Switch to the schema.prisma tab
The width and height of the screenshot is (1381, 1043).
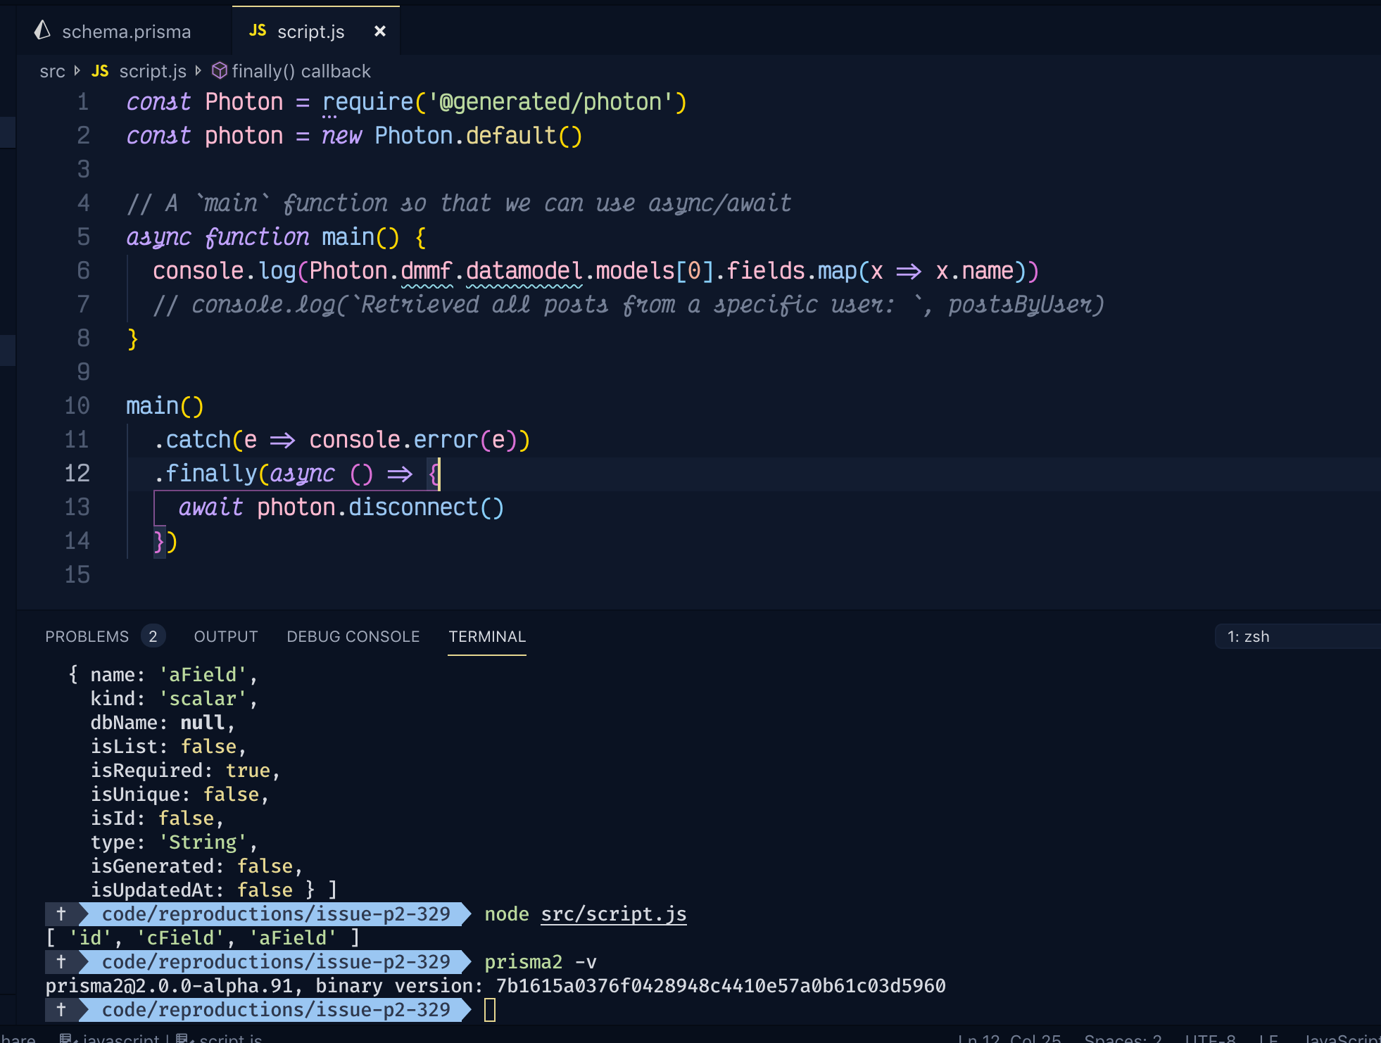126,32
